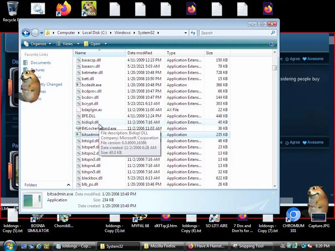Open Documents in Favorite Links
The image size is (335, 251).
pyautogui.click(x=41, y=63)
